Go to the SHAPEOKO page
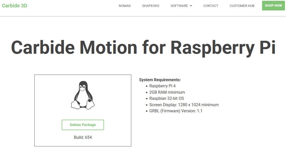The image size is (286, 151). tap(151, 6)
